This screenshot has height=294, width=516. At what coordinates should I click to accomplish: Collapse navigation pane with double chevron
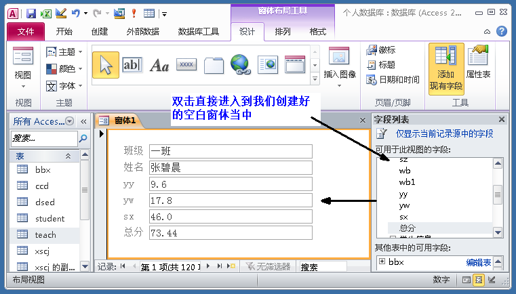pos(83,122)
